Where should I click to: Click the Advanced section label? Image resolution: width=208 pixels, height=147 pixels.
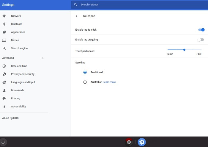pyautogui.click(x=8, y=58)
